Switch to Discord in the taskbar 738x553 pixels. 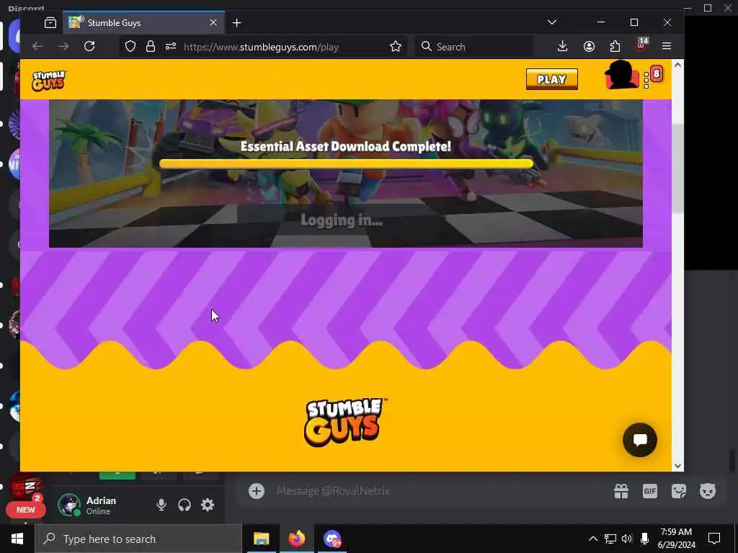(x=332, y=539)
